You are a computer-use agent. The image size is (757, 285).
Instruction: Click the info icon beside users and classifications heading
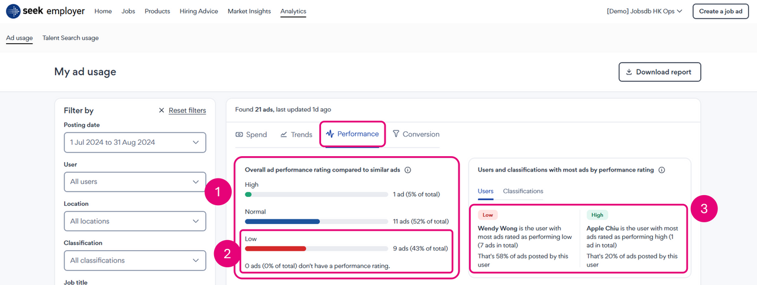coord(661,170)
